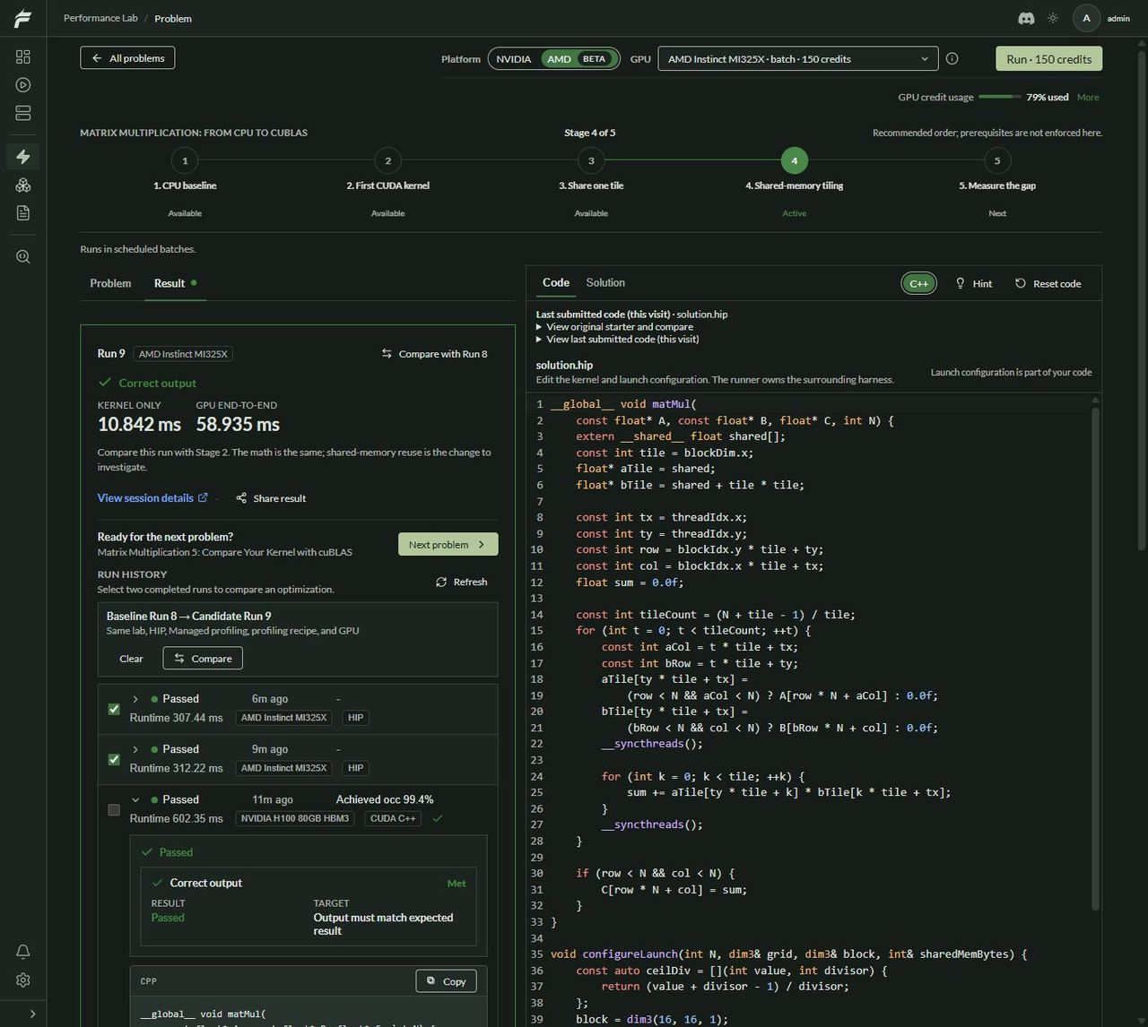The width and height of the screenshot is (1148, 1027).
Task: Expand the Passed run from 6m ago
Action: tap(135, 699)
